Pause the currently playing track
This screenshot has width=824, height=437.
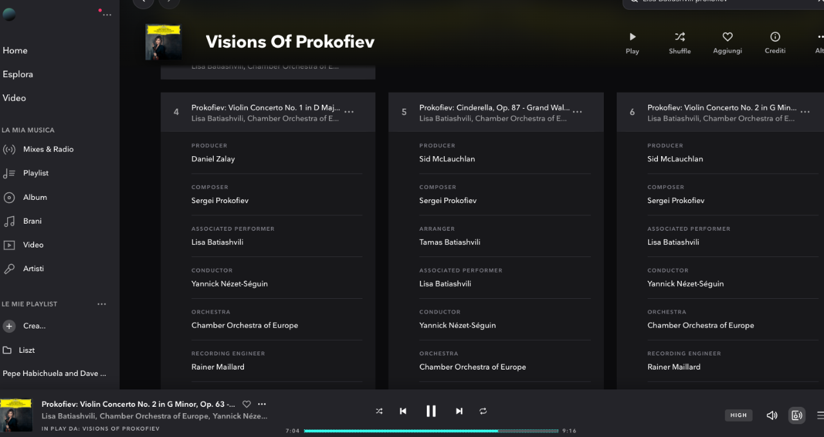431,411
